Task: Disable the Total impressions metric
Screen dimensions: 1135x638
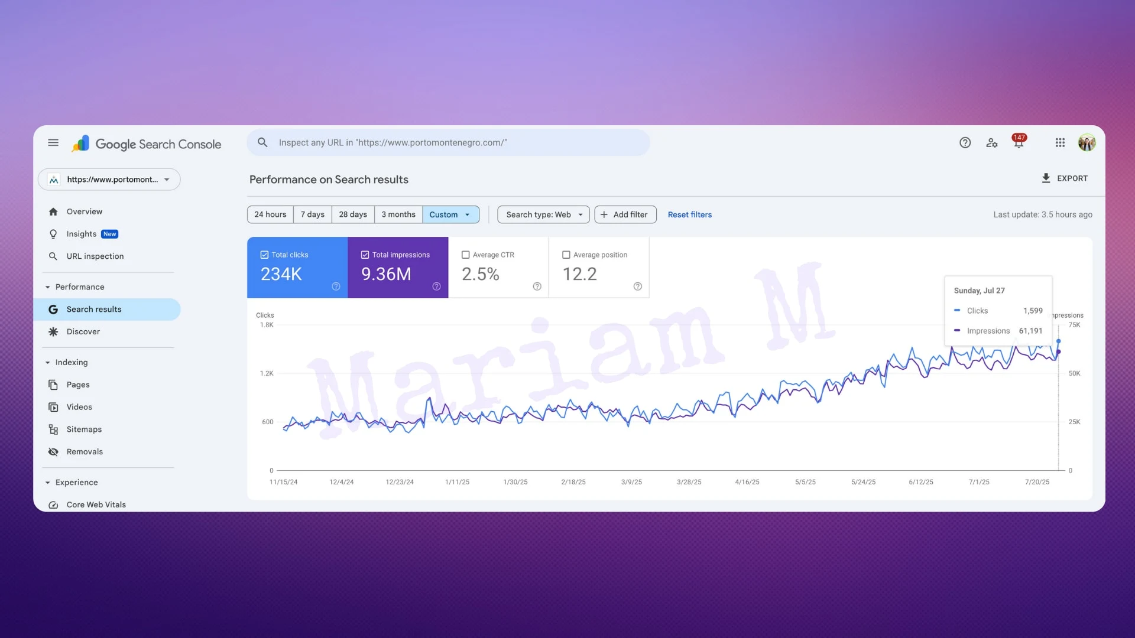Action: 365,255
